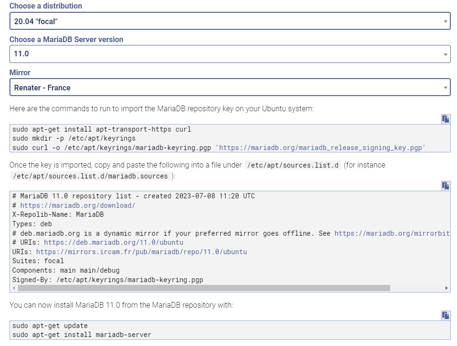
Task: Click the "Mirror" field label
Action: click(20, 73)
